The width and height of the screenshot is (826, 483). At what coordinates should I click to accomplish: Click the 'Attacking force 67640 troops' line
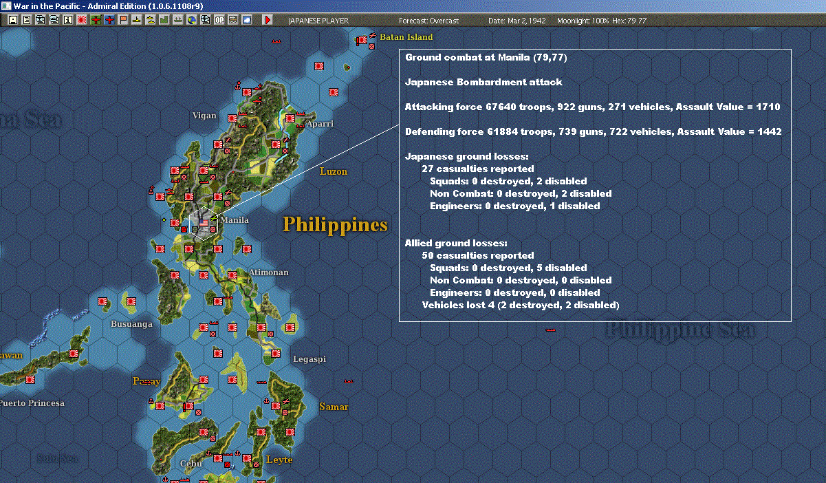tap(593, 107)
